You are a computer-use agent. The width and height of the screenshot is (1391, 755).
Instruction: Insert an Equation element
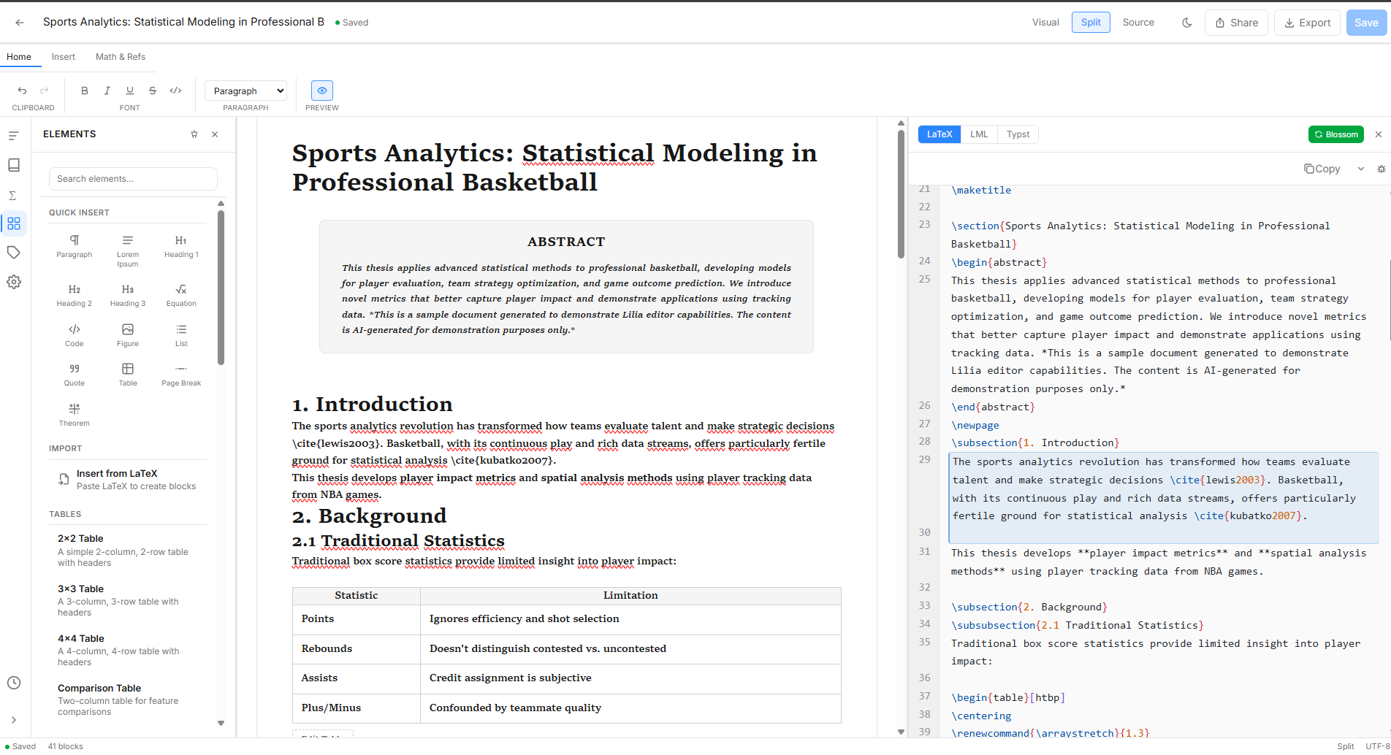[181, 295]
